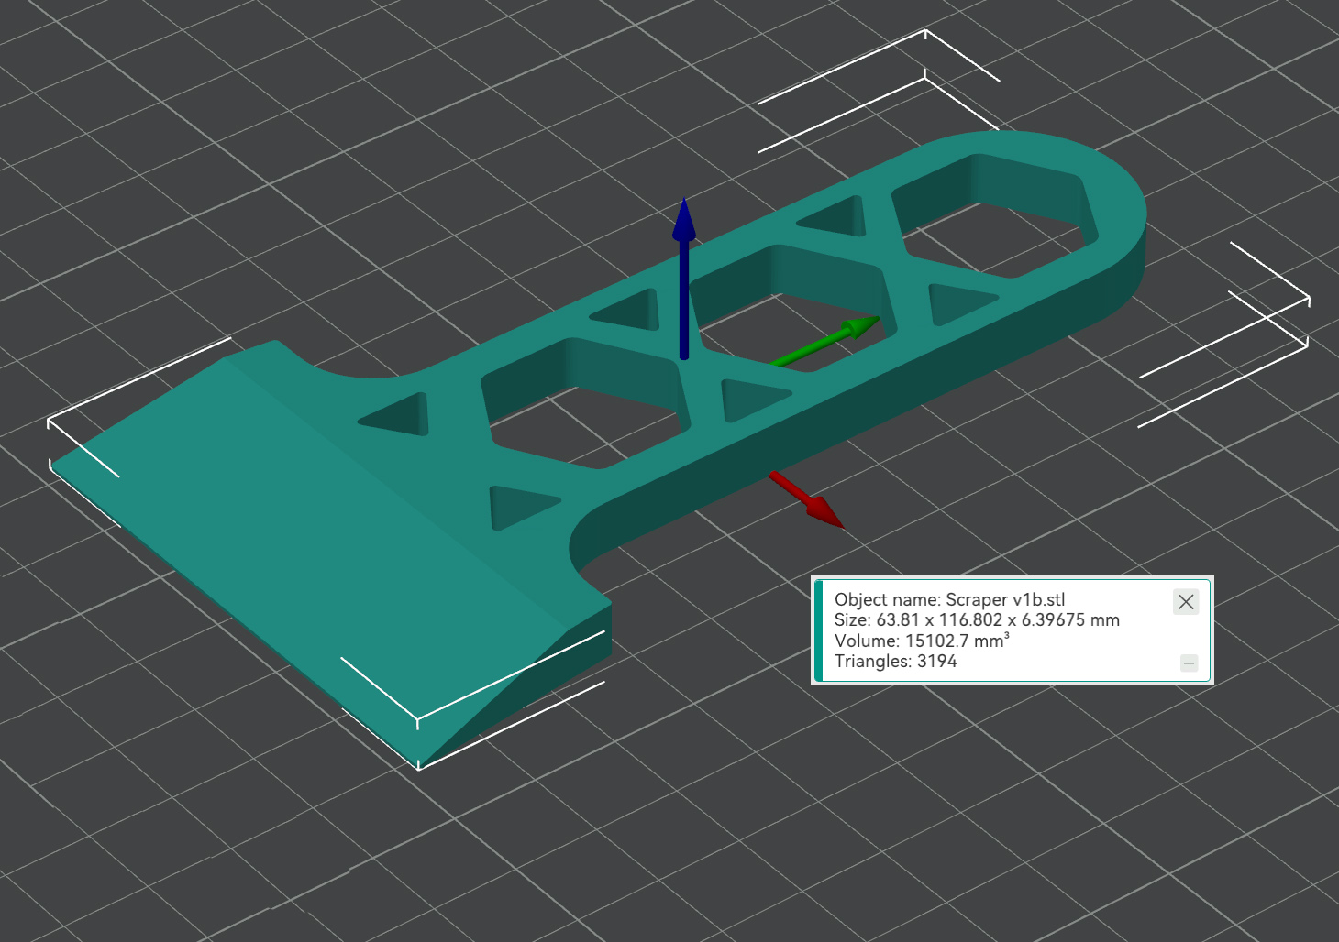Click the green Y-axis arrow
1339x942 pixels.
(825, 341)
